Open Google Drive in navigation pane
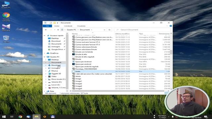This screenshot has width=212, height=119. pos(57,49)
